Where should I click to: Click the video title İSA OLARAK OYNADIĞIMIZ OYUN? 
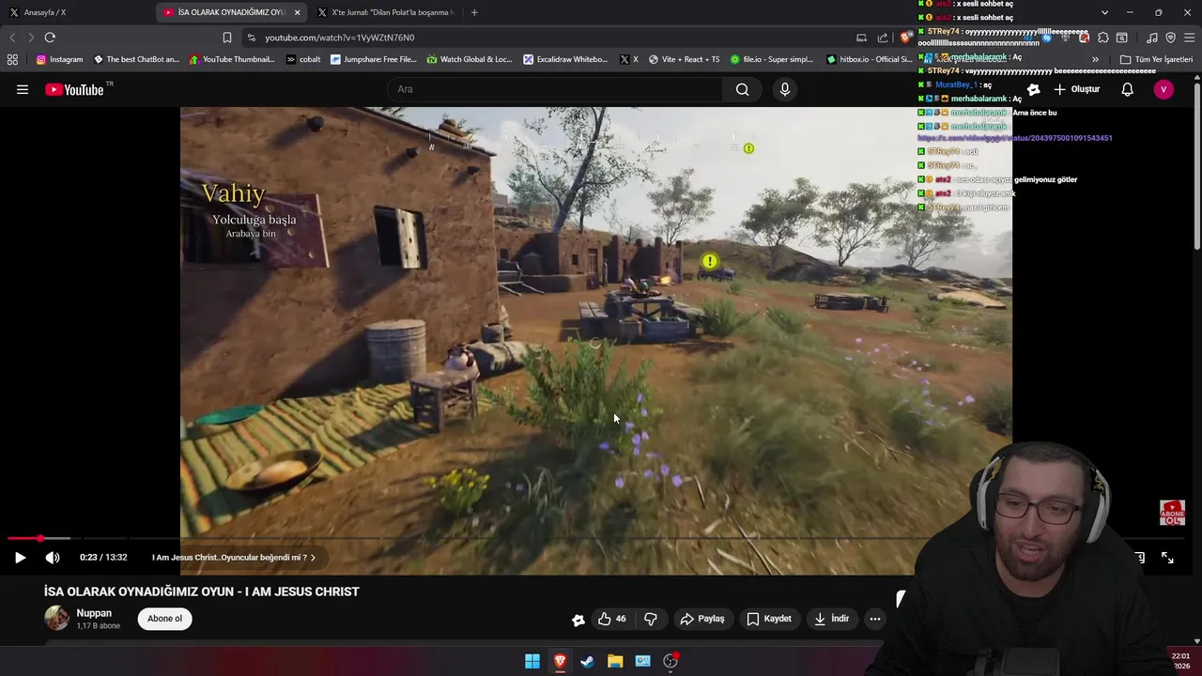coord(202,591)
